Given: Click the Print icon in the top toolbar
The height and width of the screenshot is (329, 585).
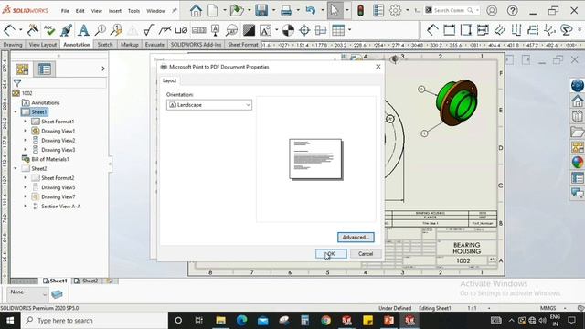Looking at the screenshot, I should [286, 10].
